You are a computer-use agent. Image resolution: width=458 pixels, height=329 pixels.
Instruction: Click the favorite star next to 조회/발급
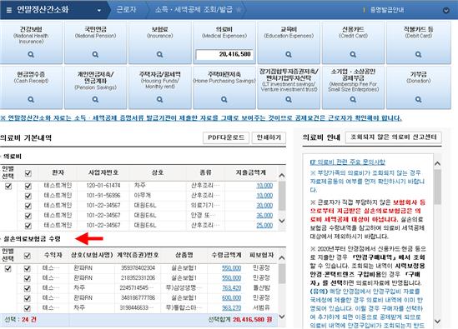point(239,10)
